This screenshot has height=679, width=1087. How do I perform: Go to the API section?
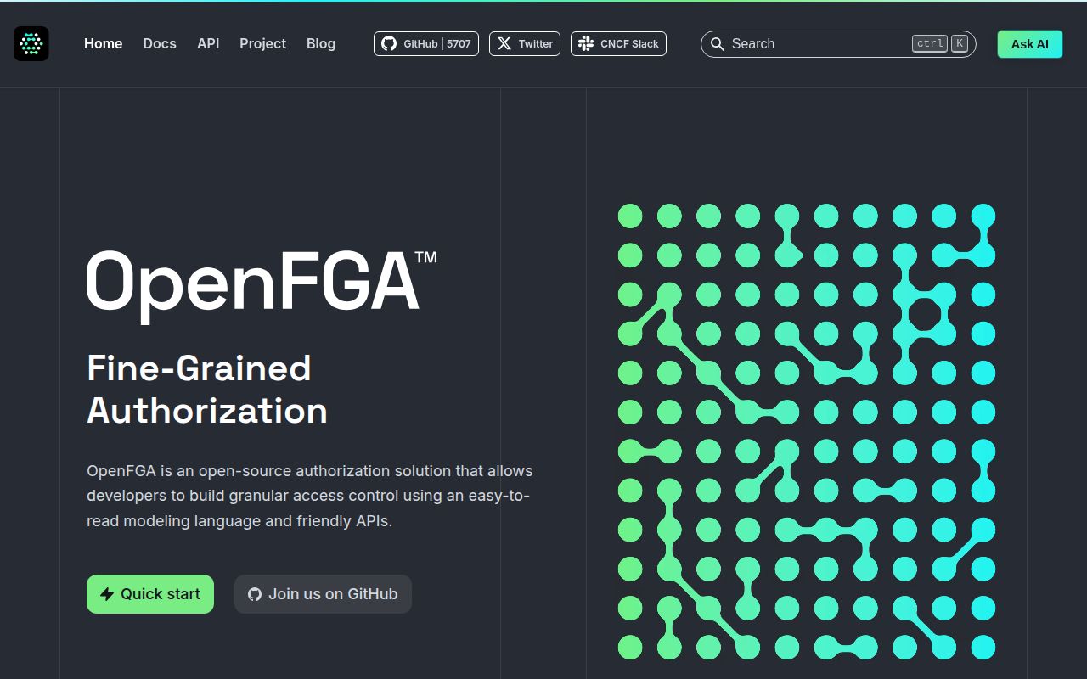pyautogui.click(x=208, y=43)
